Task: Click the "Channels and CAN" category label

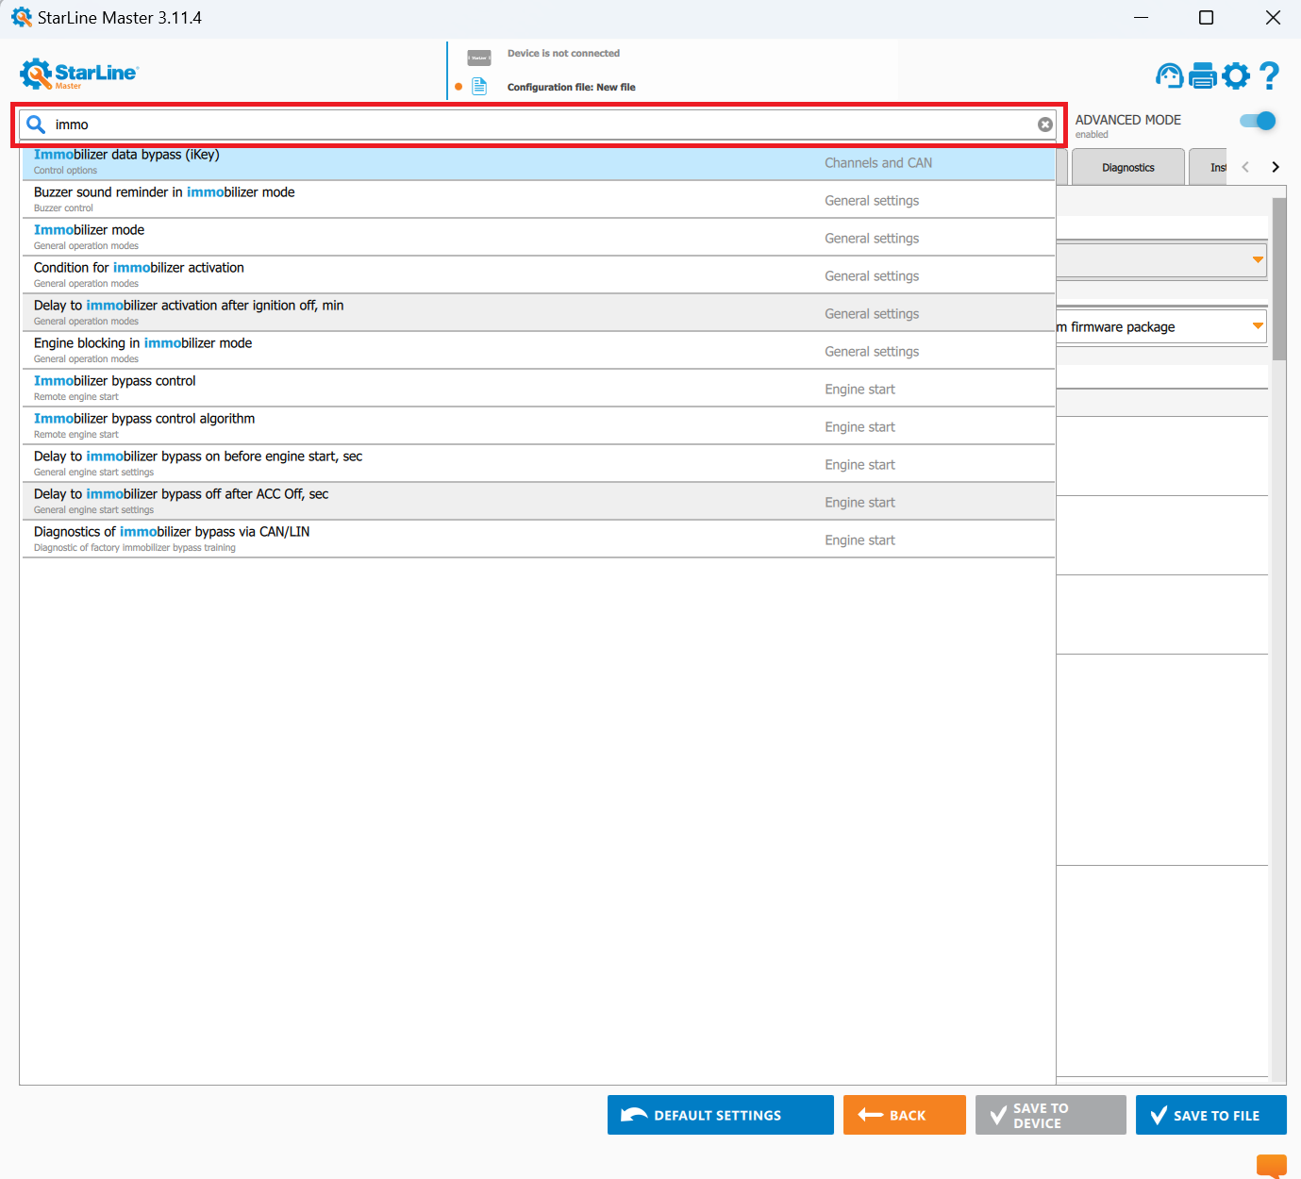Action: point(878,163)
